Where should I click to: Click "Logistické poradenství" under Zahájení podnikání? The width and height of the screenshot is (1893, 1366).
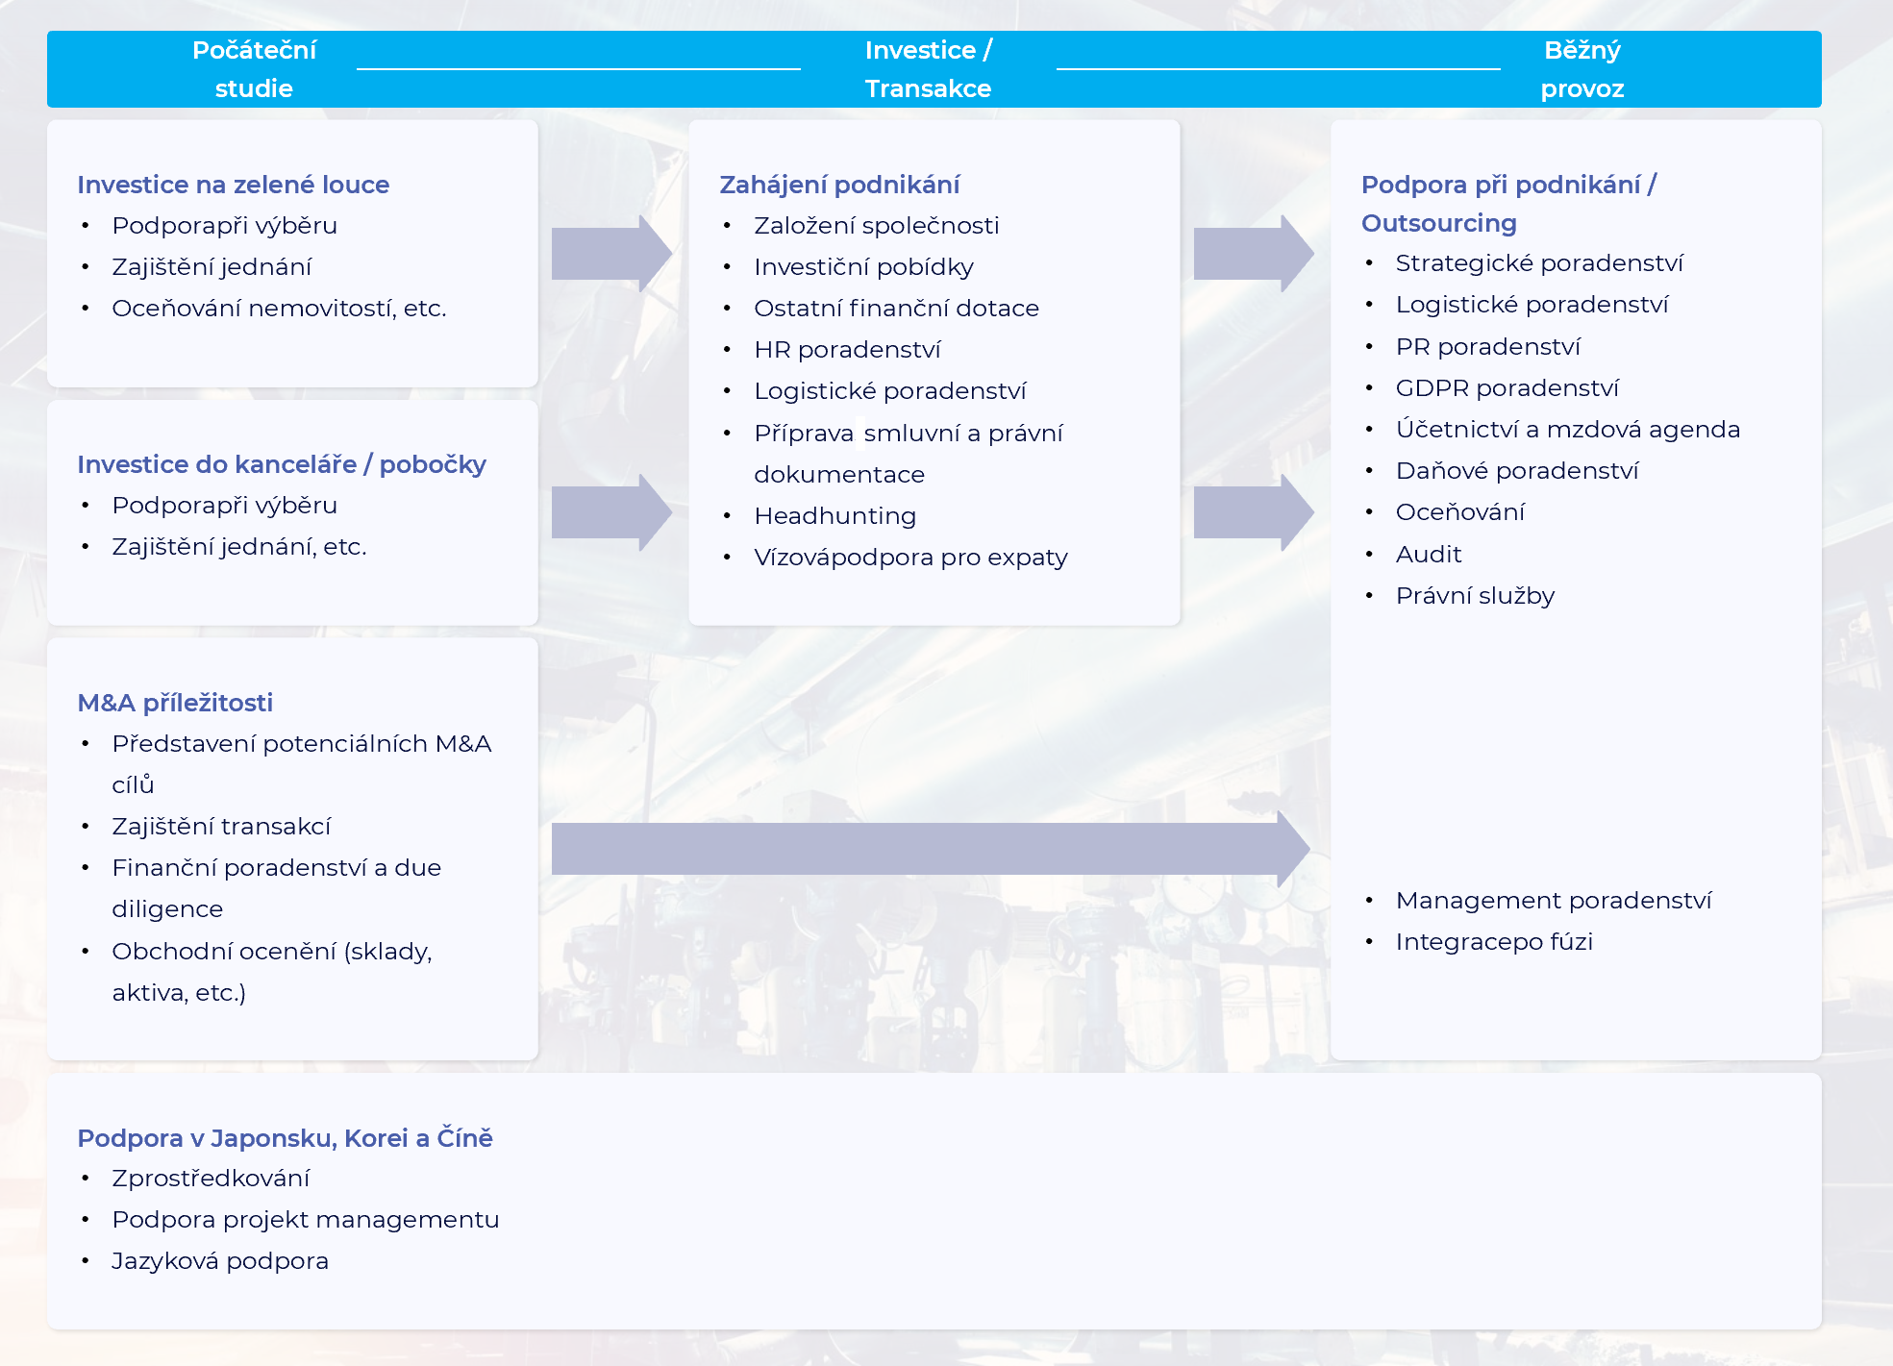(x=890, y=391)
